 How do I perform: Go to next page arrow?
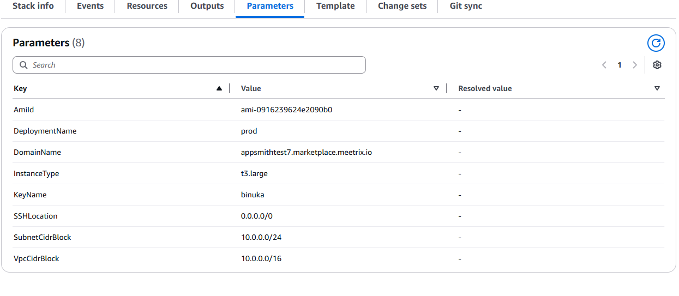[x=634, y=65]
